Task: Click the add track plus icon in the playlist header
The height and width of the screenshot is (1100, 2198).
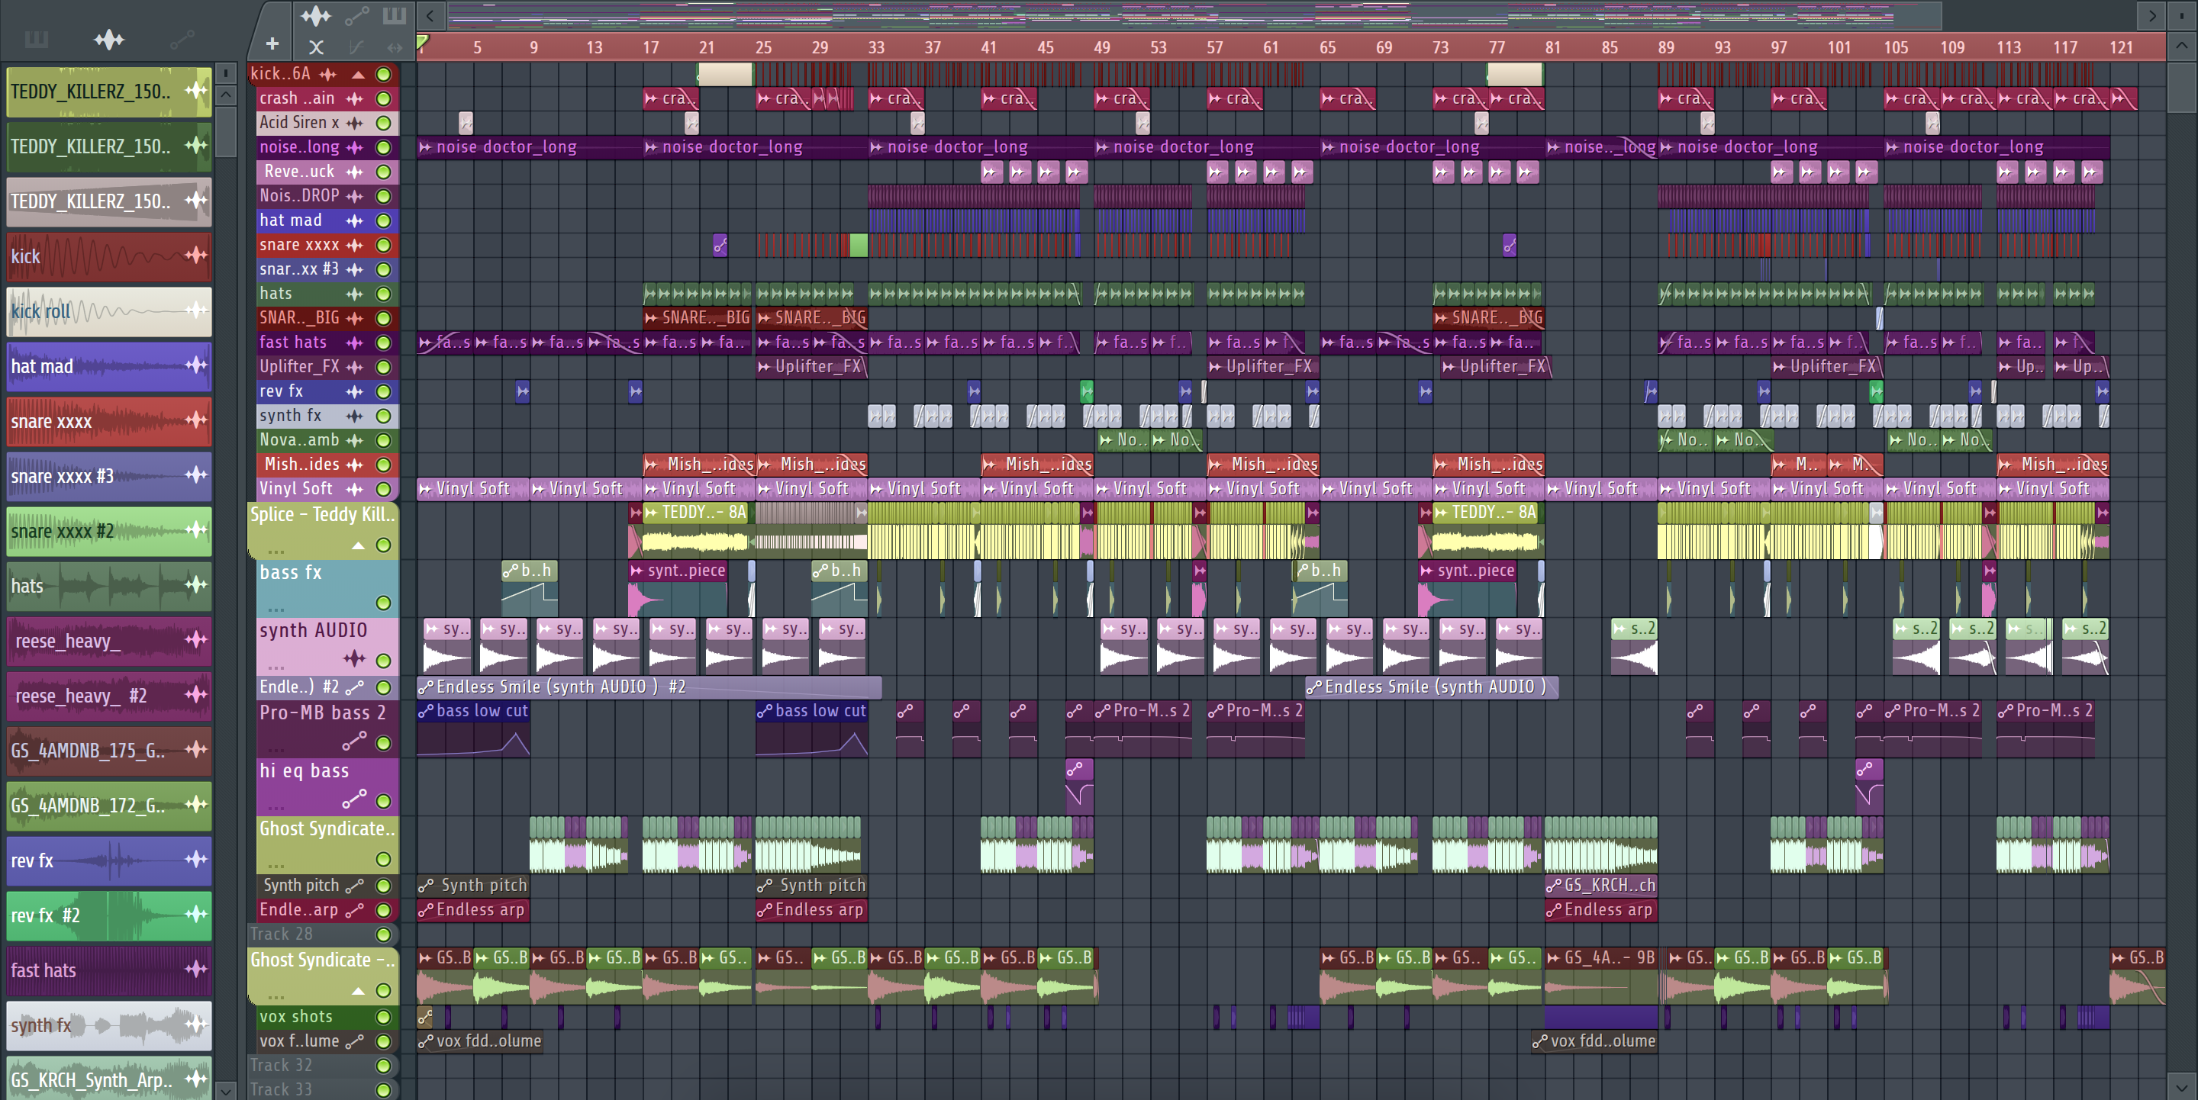Action: click(272, 44)
